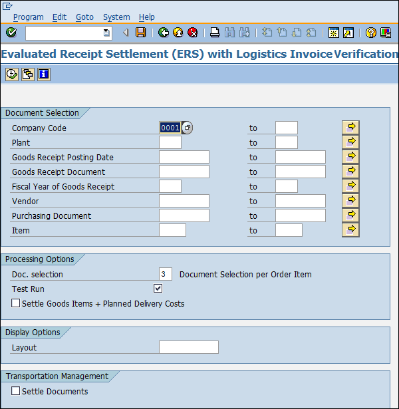
Task: Click the red Cancel icon
Action: [193, 33]
